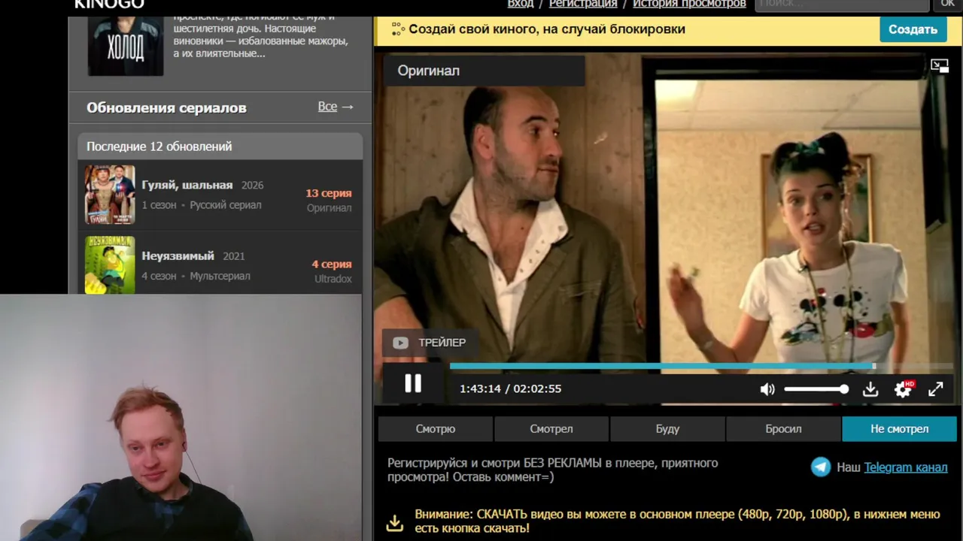Click the KINOGO site logo

[109, 5]
